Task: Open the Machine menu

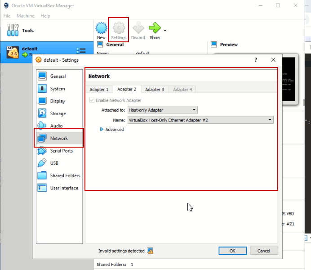Action: [26, 16]
